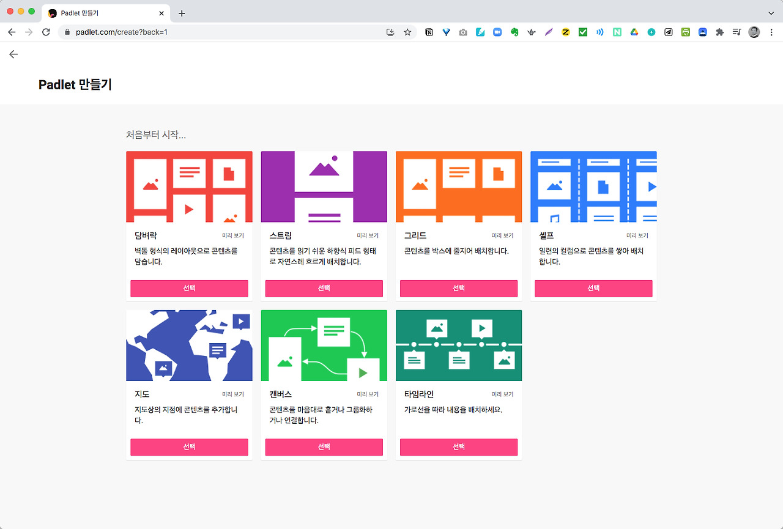783x529 pixels.
Task: Open the Extensions puzzle piece icon
Action: (x=719, y=32)
